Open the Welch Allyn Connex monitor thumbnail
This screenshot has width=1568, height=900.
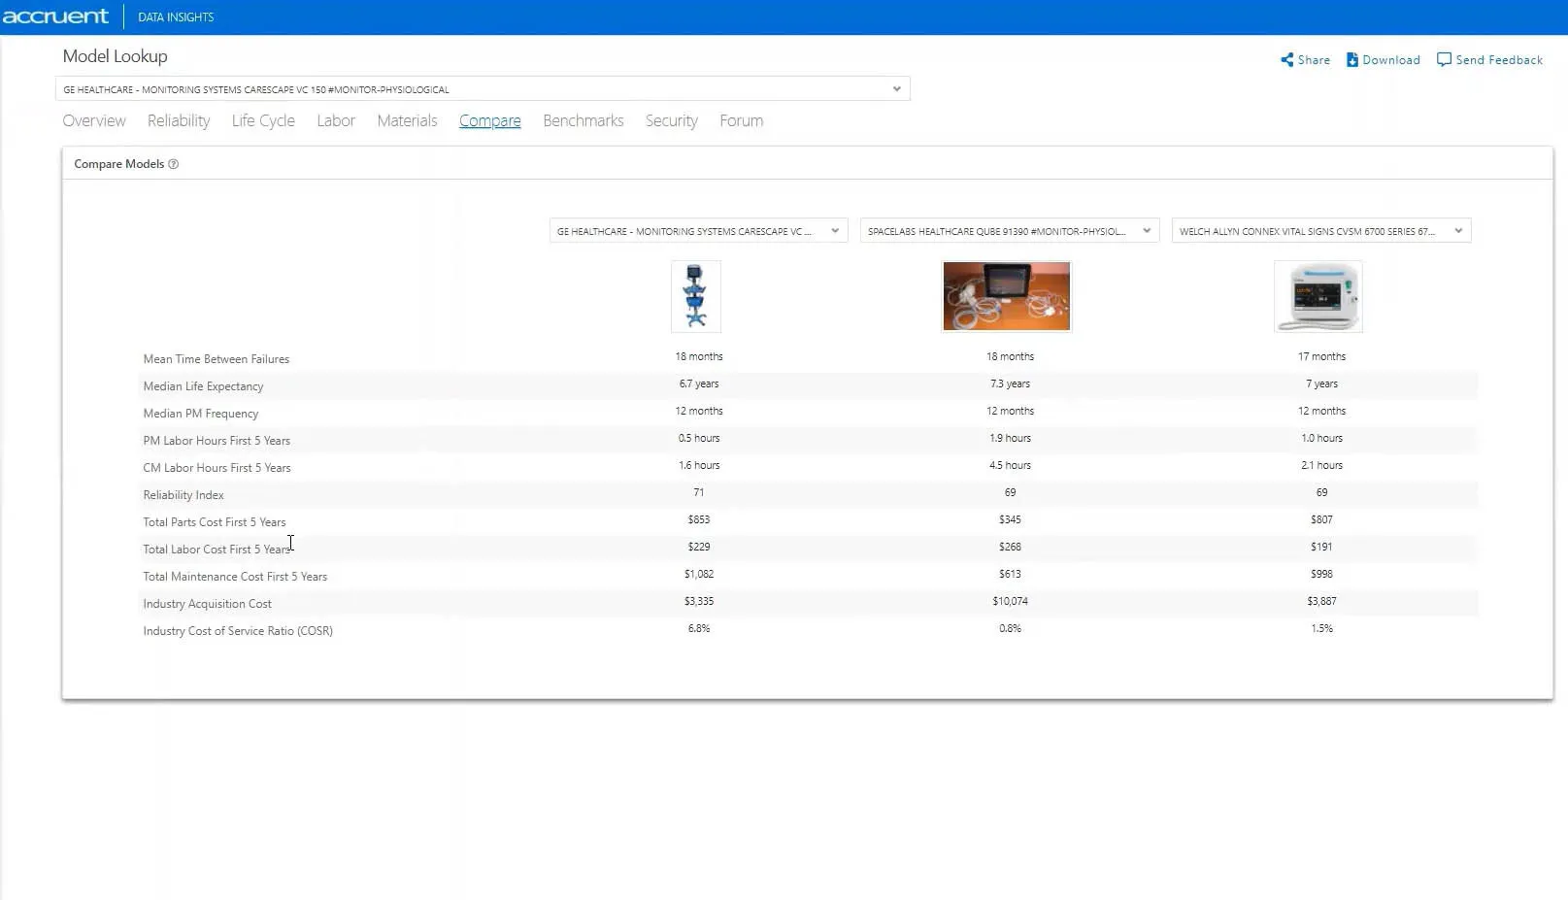pyautogui.click(x=1318, y=297)
